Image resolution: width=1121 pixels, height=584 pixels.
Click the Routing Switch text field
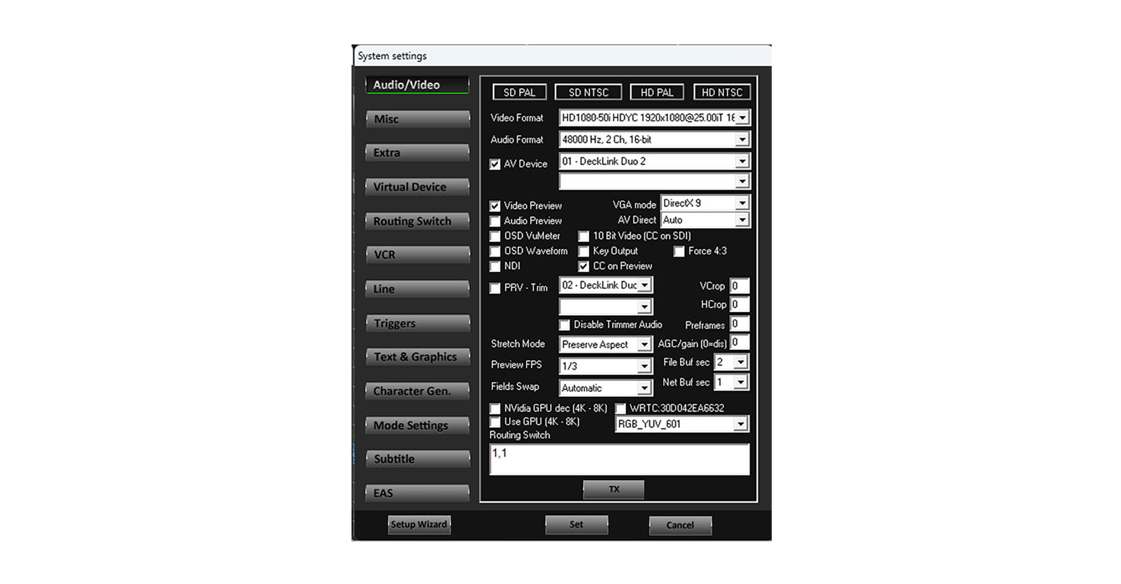point(619,460)
